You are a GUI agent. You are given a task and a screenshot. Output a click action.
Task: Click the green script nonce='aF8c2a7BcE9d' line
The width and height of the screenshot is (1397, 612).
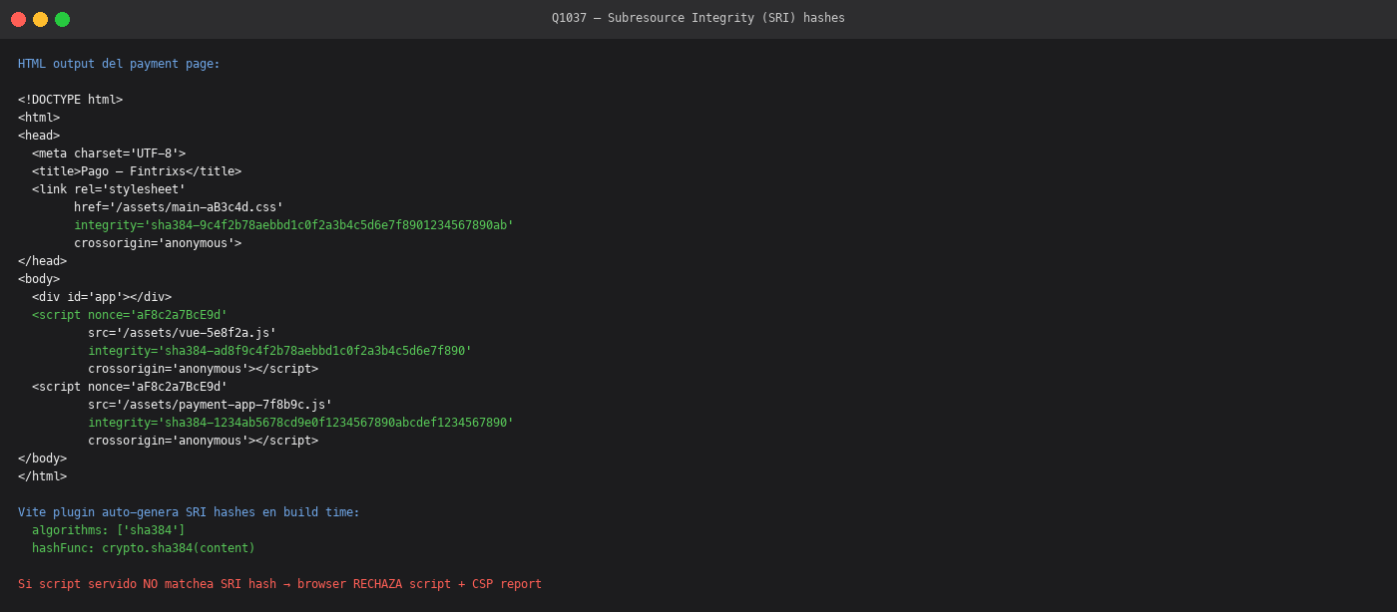pyautogui.click(x=130, y=315)
